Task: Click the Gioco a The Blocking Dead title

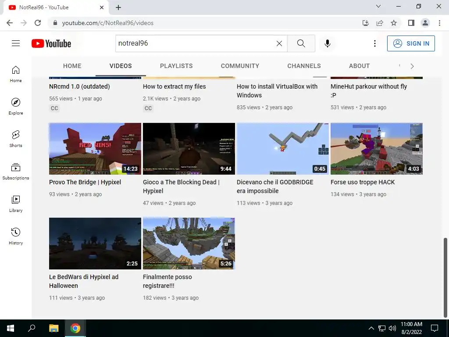Action: pos(181,186)
